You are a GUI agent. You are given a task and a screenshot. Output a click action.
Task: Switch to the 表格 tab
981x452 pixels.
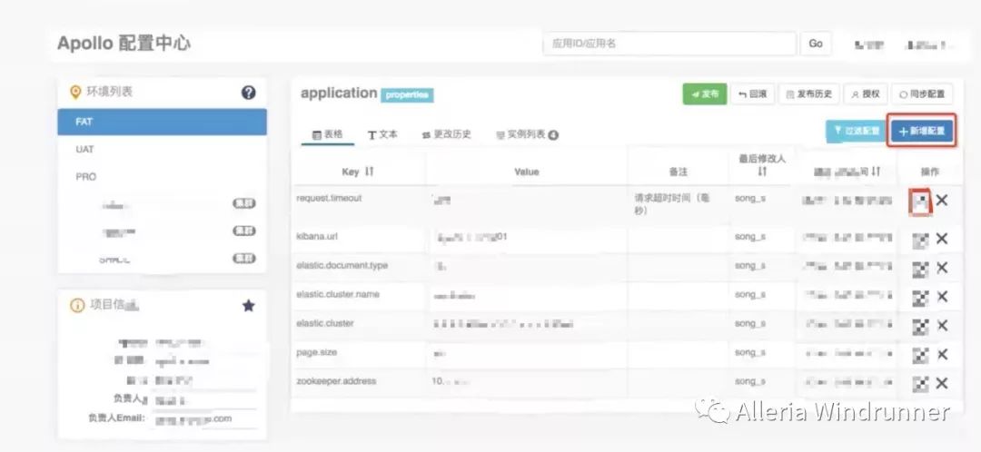tap(328, 134)
